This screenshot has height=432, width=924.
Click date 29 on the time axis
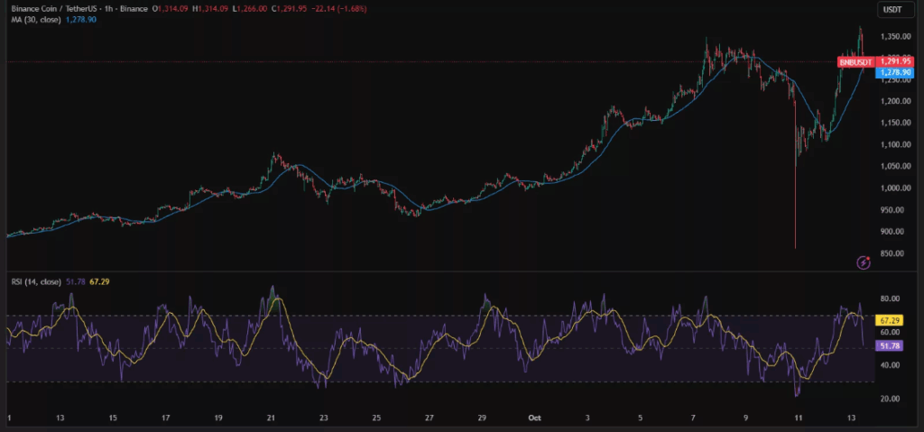tap(483, 418)
